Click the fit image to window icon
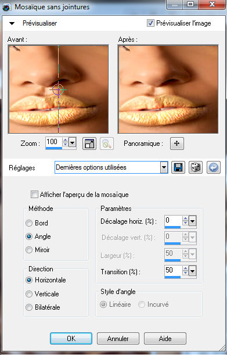 [x=89, y=144]
